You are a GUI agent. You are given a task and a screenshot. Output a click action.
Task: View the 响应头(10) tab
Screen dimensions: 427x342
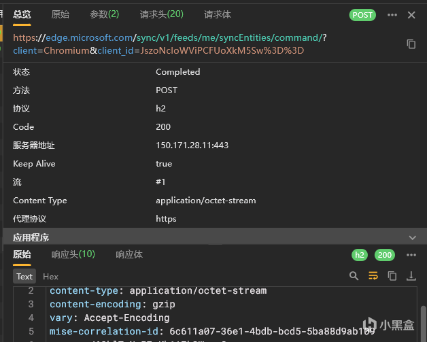[x=73, y=254]
